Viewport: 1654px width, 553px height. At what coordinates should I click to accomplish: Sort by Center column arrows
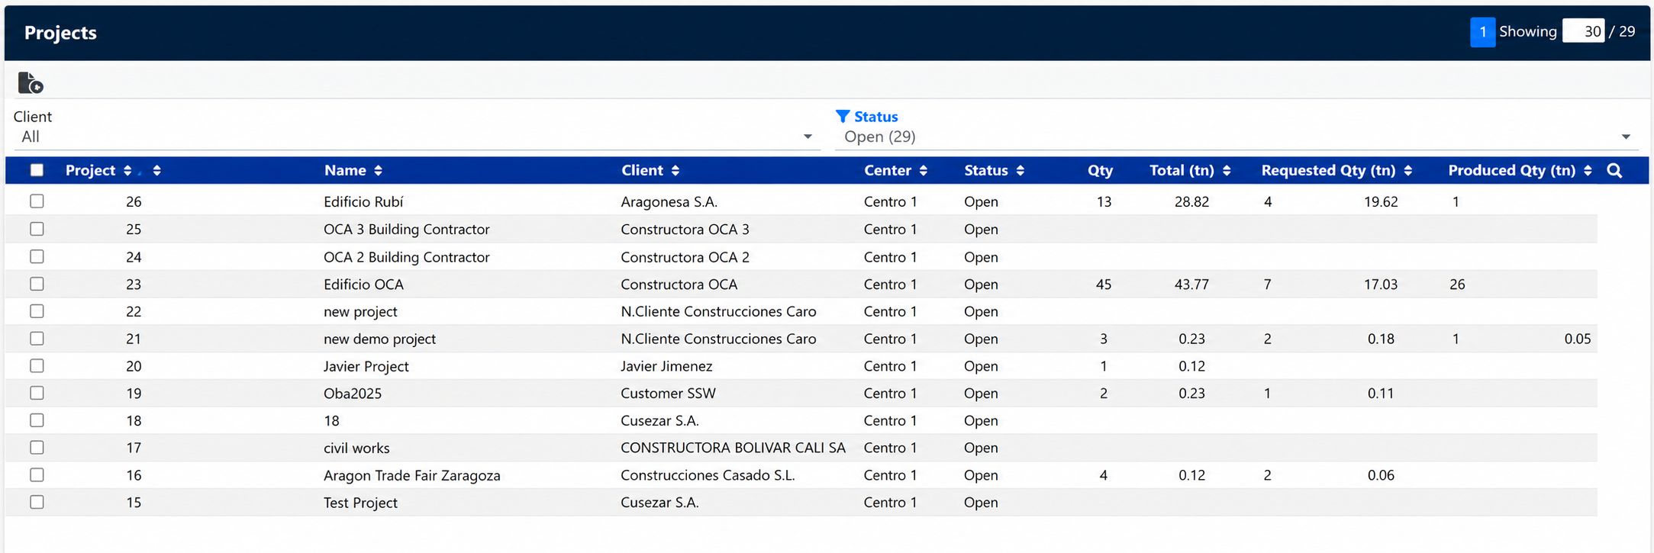tap(924, 171)
